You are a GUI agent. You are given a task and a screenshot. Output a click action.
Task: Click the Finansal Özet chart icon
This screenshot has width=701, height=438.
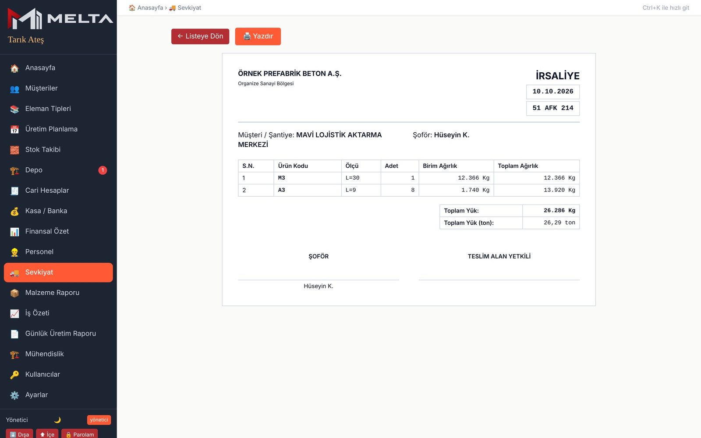(14, 231)
